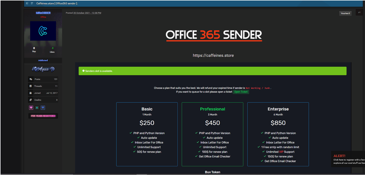Click the Threads icon in sidebar
The height and width of the screenshot is (175, 365).
point(31,86)
